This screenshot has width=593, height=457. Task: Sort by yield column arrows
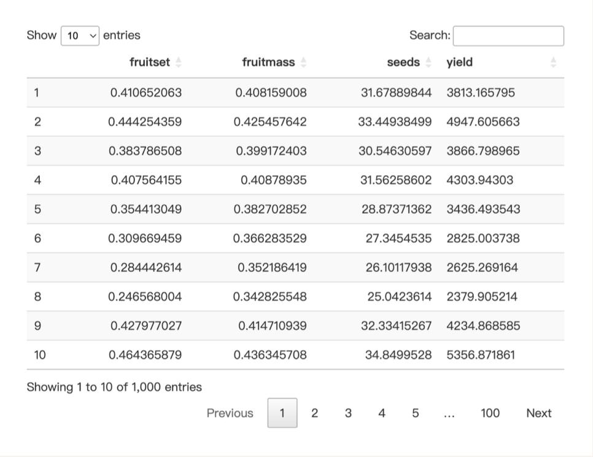click(x=553, y=62)
